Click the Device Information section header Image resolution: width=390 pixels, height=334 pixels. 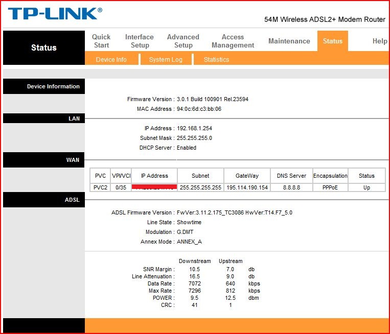click(44, 86)
